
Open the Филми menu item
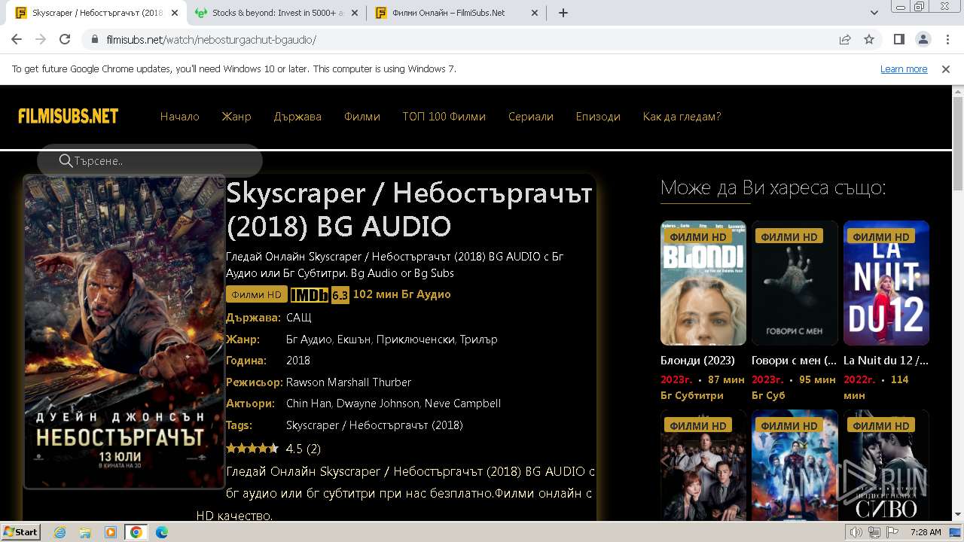coord(361,116)
